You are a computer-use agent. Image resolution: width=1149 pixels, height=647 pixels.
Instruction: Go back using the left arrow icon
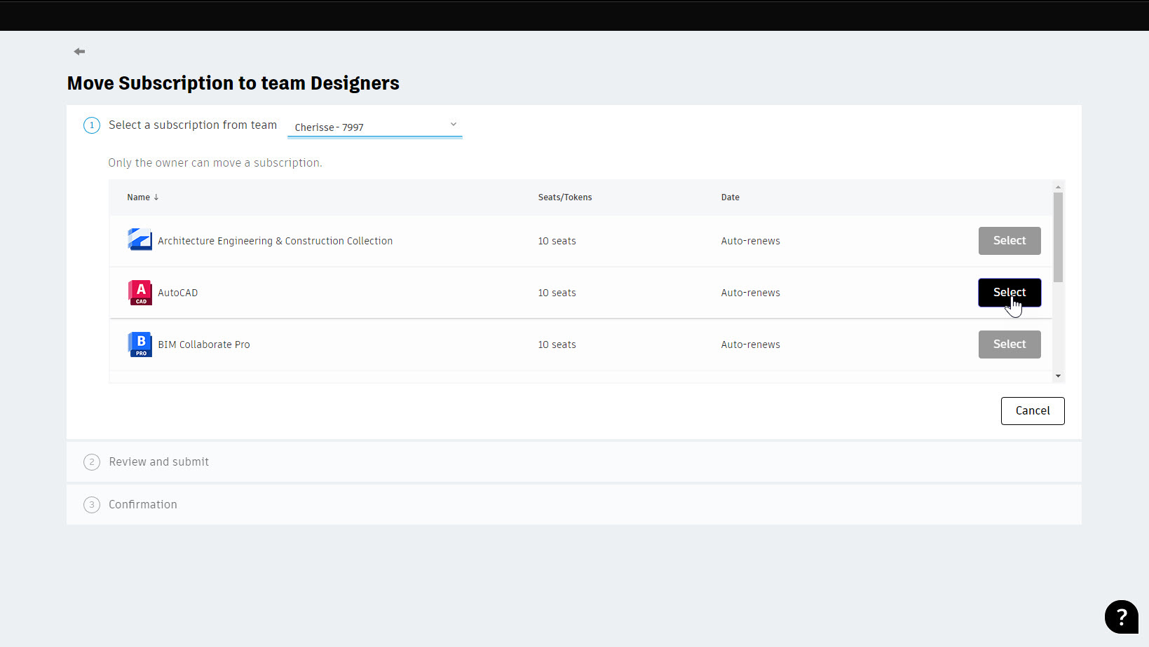tap(79, 51)
